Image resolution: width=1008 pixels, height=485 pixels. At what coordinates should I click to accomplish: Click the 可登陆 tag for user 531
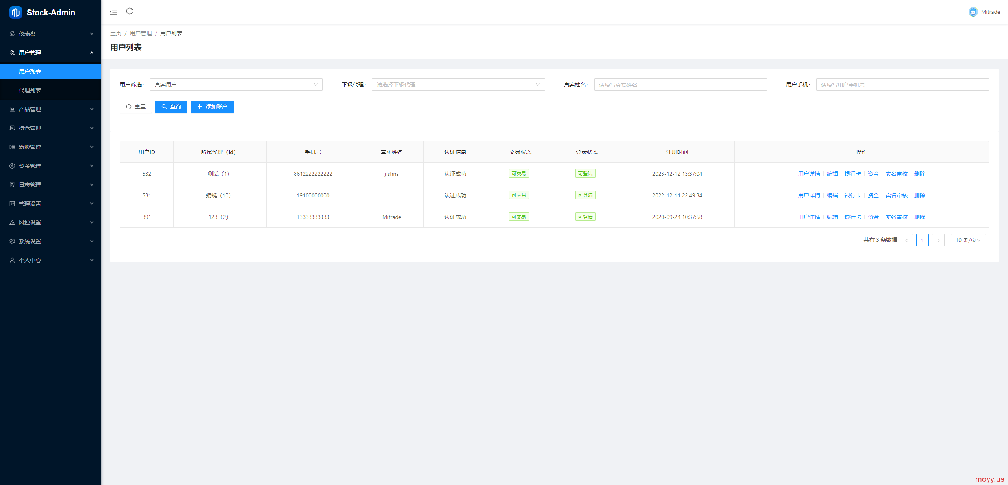point(585,195)
